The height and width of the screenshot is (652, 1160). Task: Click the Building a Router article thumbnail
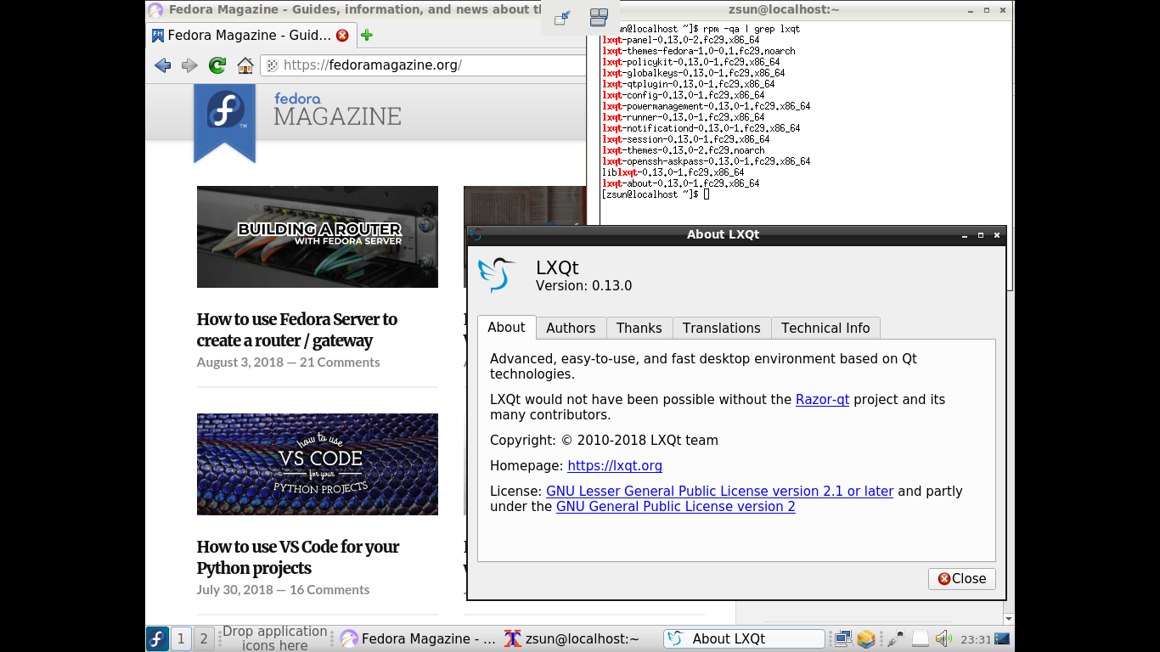click(318, 237)
